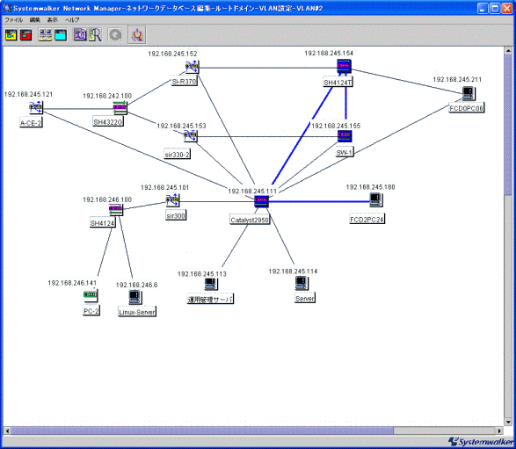Image resolution: width=516 pixels, height=449 pixels.
Task: Select the SH4124 switch icon
Action: click(116, 209)
